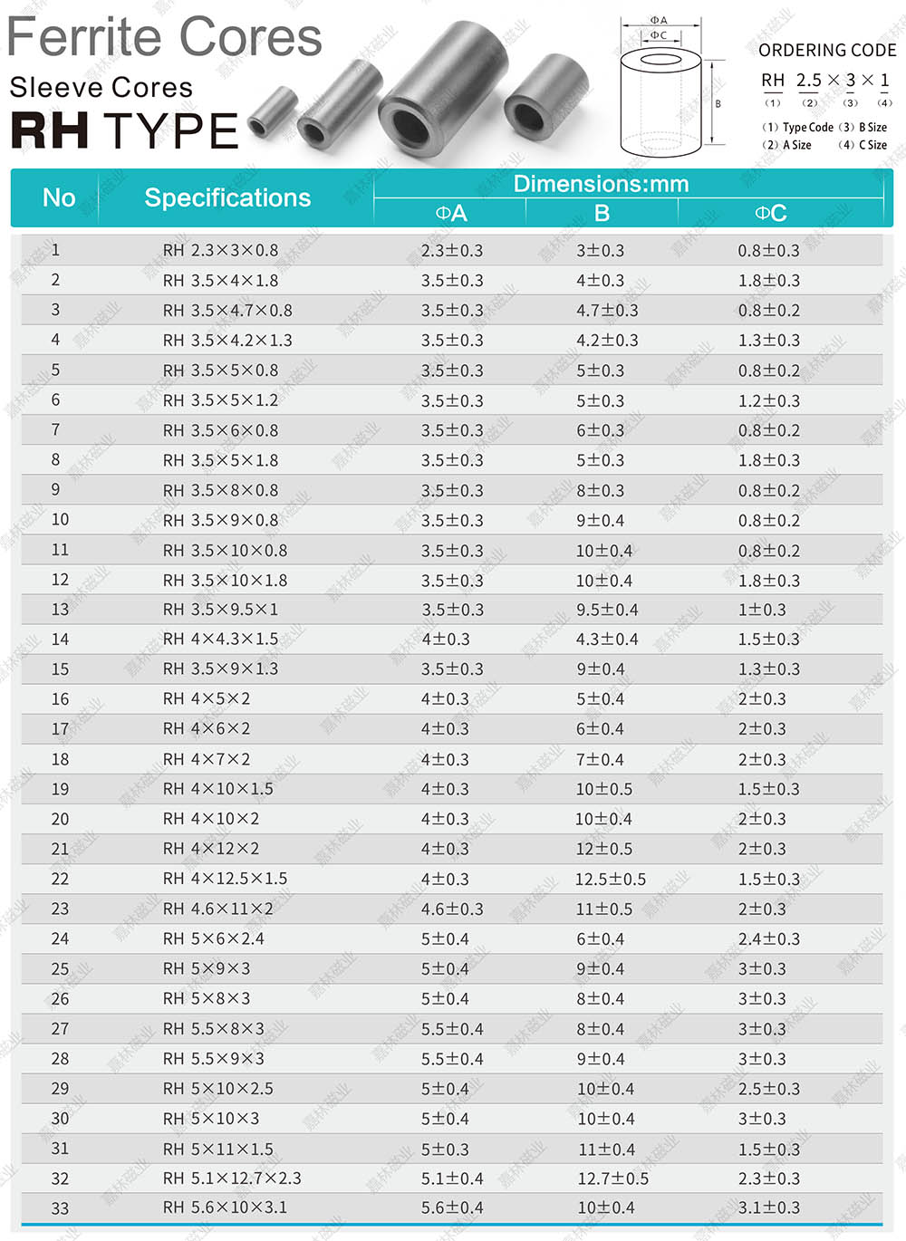Viewport: 906px width, 1241px height.
Task: Select row RH 2.3×3×0.8
Action: pos(451,250)
